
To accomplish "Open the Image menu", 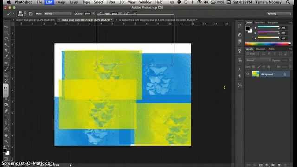I will pyautogui.click(x=61, y=2).
